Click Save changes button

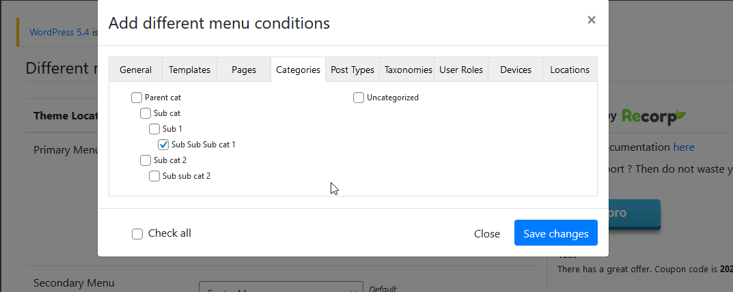click(x=556, y=233)
